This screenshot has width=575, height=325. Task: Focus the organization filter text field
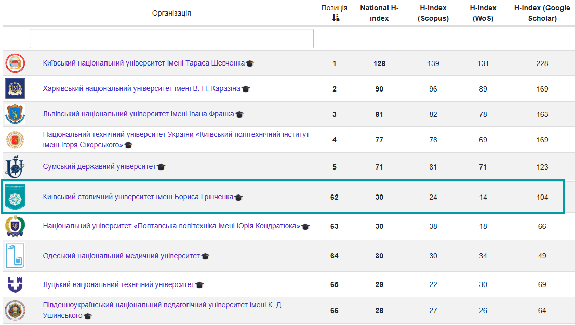click(x=171, y=38)
